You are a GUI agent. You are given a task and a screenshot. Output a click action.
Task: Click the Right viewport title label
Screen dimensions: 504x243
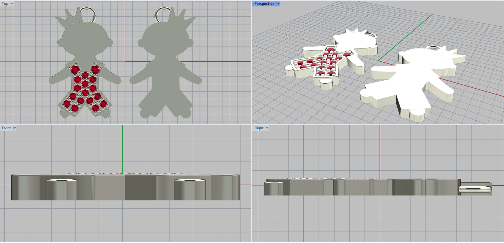point(259,128)
